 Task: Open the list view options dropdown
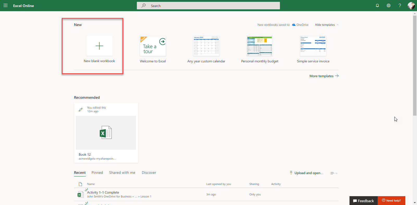(x=334, y=173)
